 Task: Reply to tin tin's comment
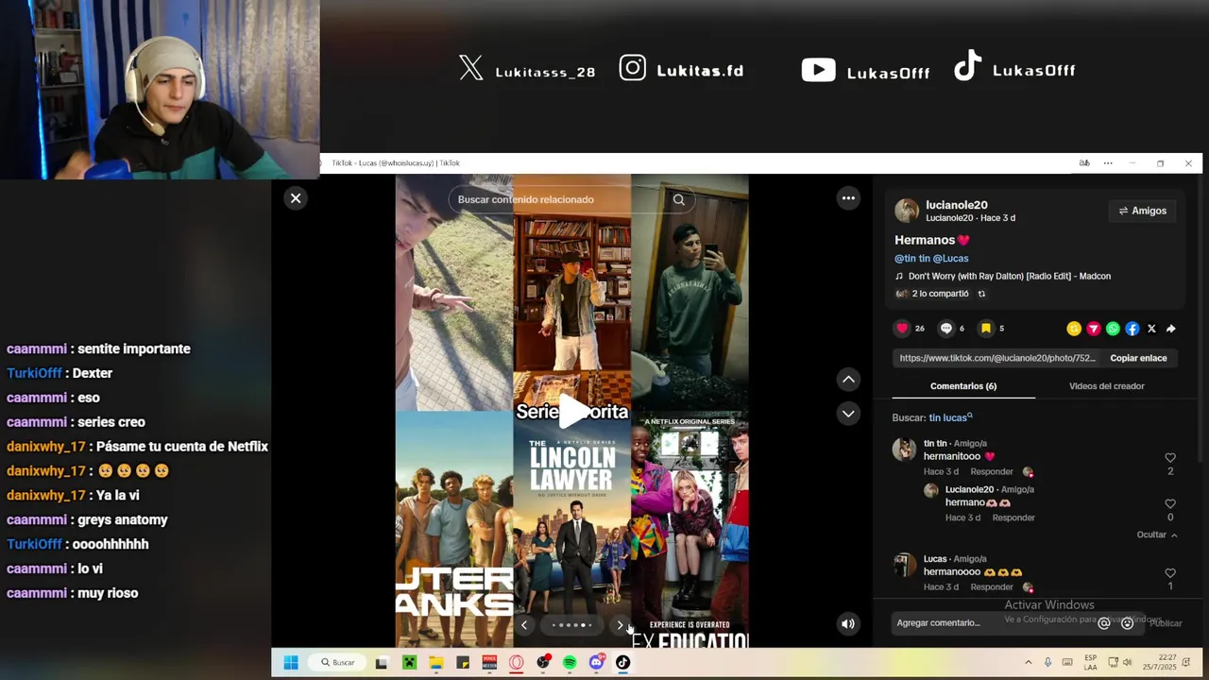click(x=992, y=471)
